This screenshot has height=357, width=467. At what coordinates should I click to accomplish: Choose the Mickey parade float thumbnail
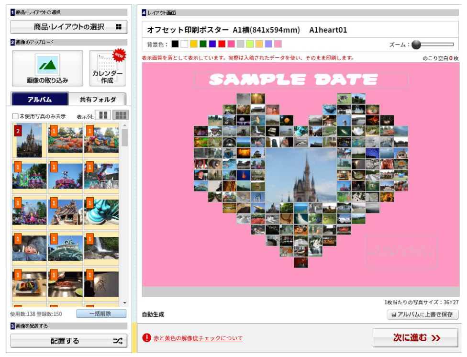point(65,177)
